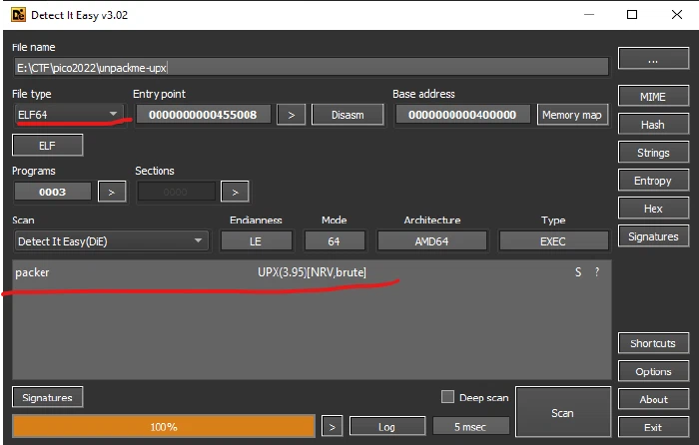Click the 100% scan progress bar
Viewport: 699px width, 445px height.
coord(164,427)
